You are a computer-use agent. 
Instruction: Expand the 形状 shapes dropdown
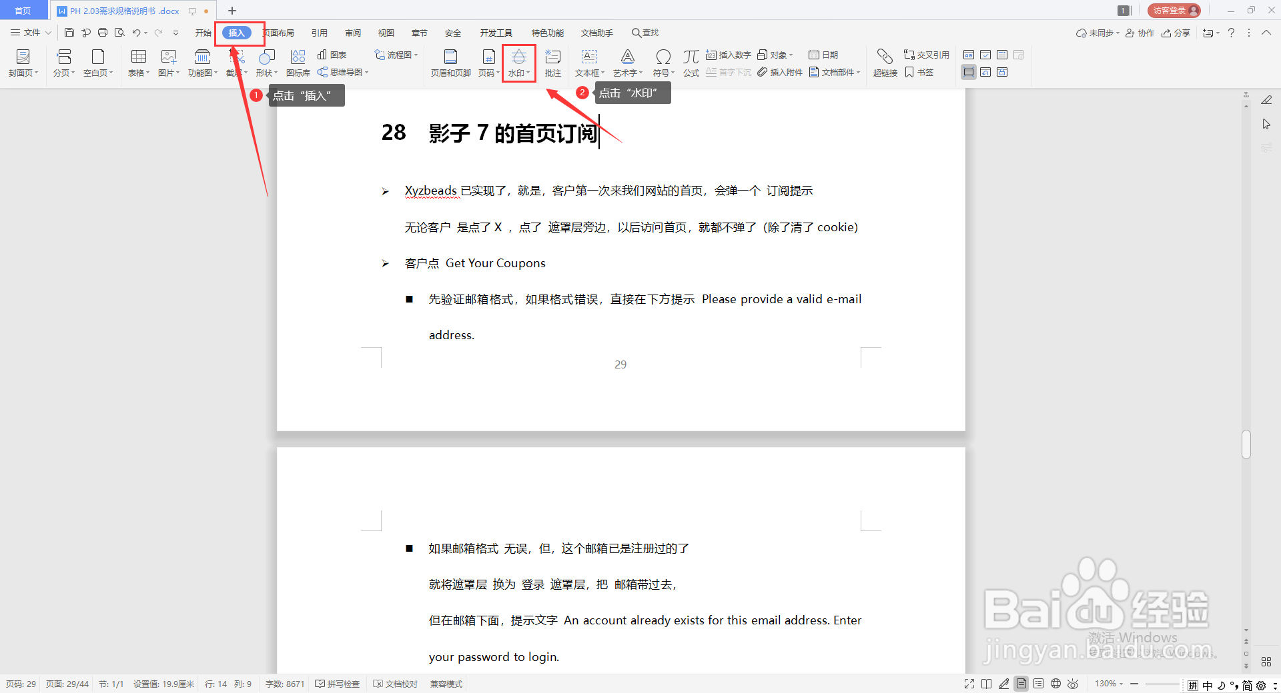tap(266, 63)
